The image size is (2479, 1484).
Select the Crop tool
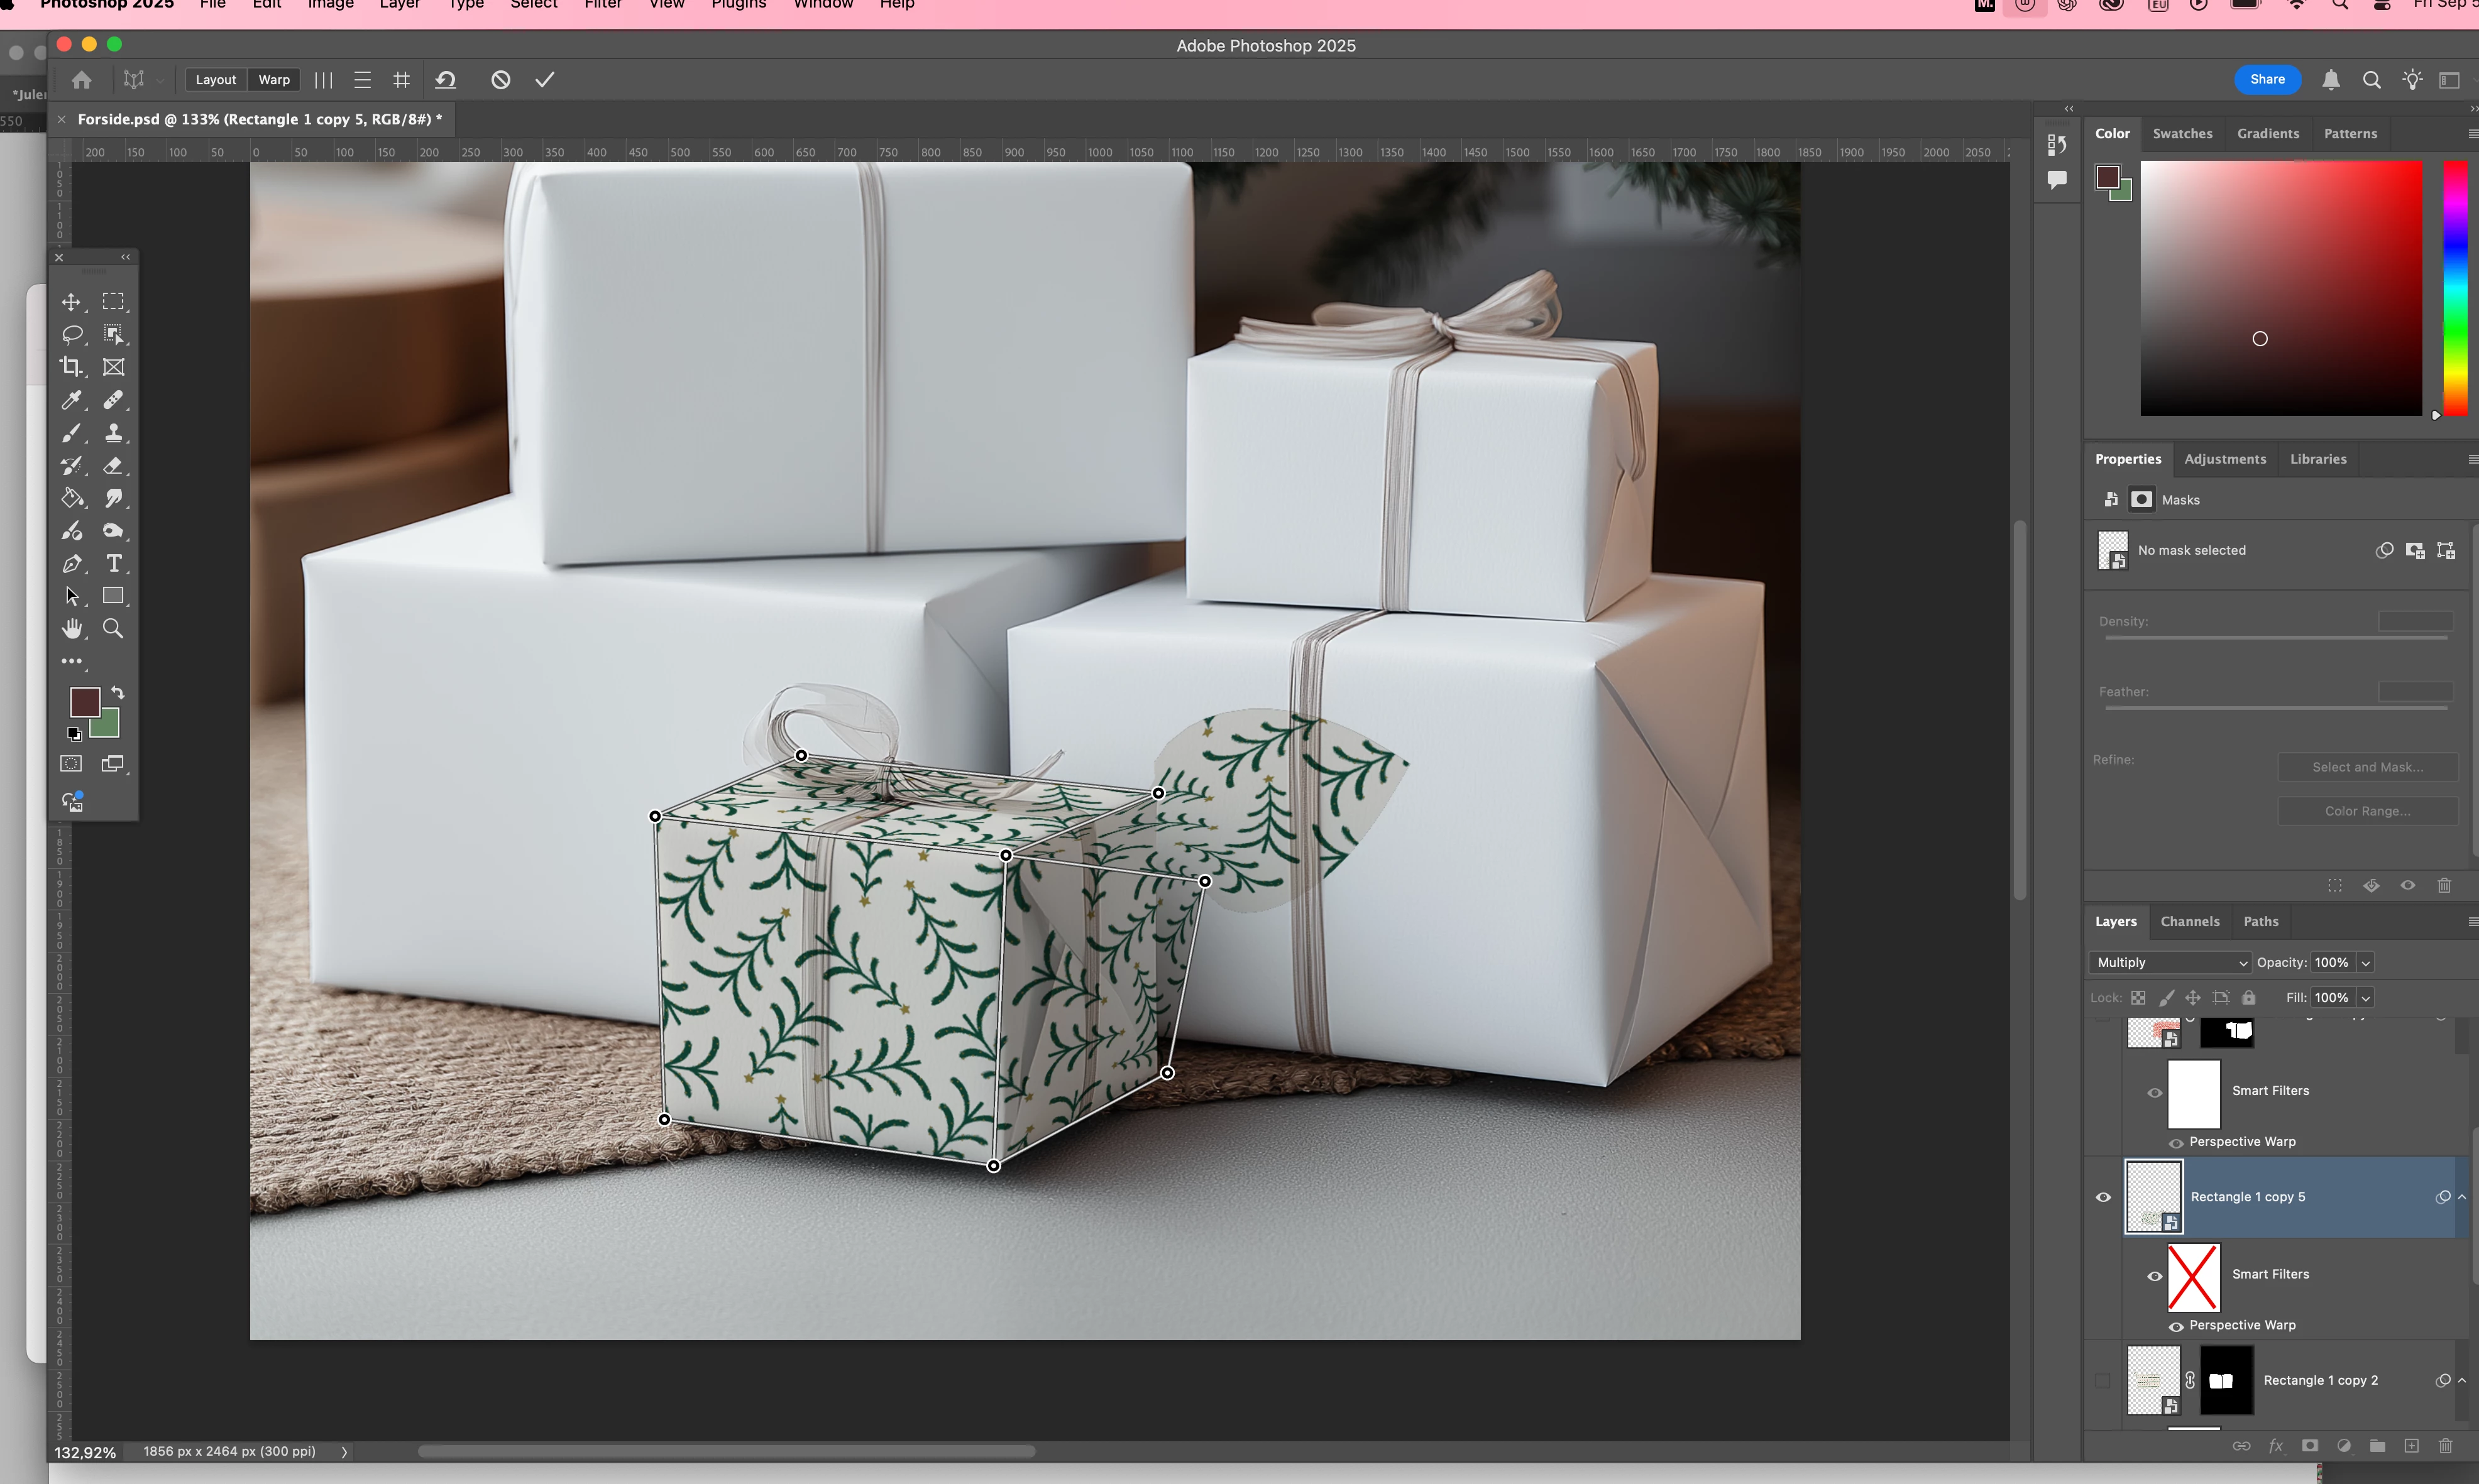(x=71, y=367)
